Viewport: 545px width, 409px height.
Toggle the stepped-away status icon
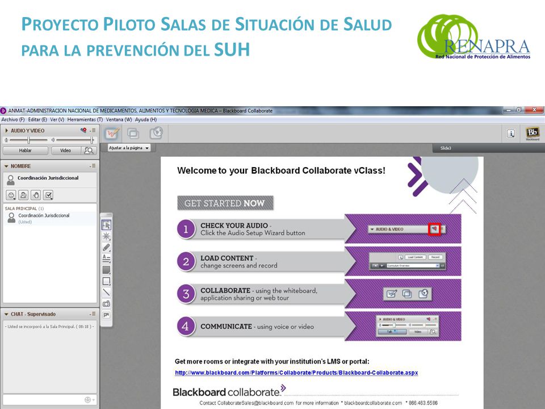click(x=23, y=195)
